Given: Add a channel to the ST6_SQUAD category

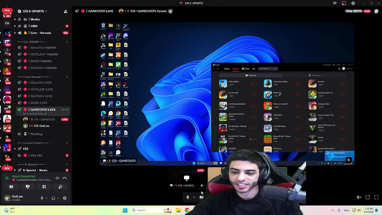Looking at the screenshot, I should (x=67, y=42).
